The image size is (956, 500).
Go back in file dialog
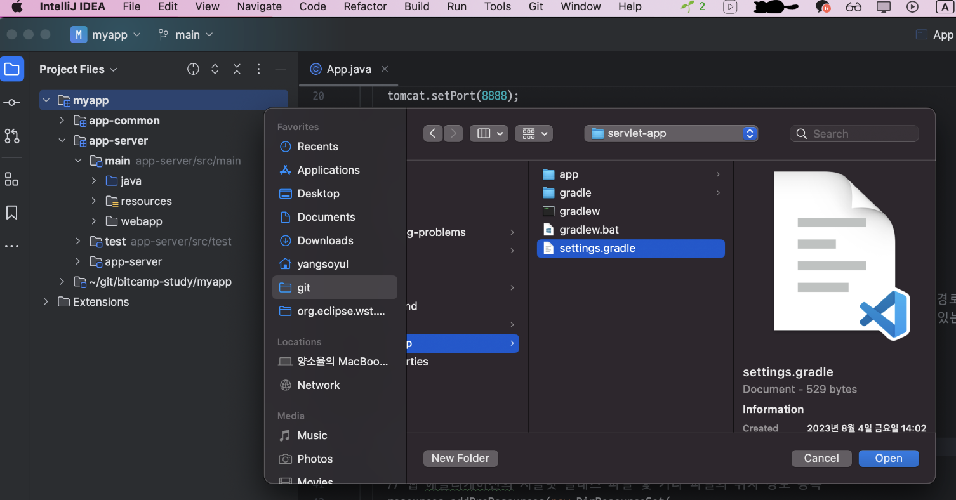pyautogui.click(x=433, y=133)
